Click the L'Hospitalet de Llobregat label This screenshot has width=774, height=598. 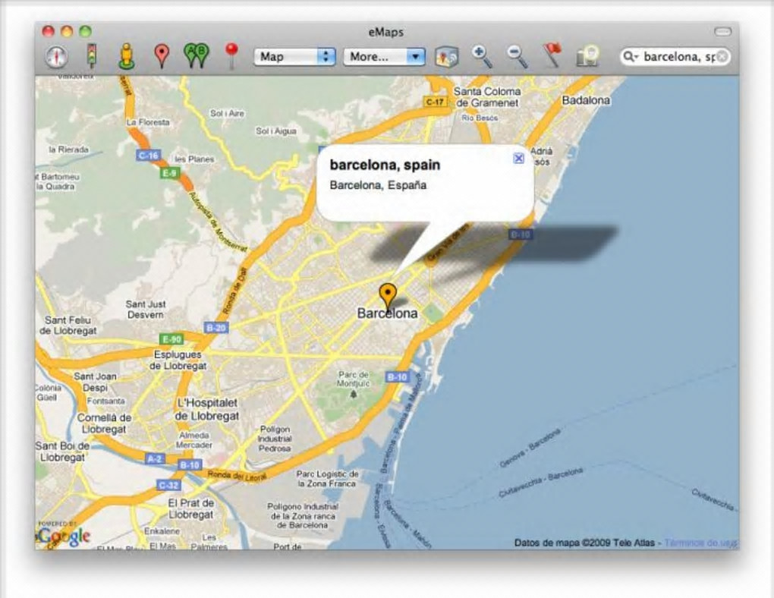(x=207, y=409)
